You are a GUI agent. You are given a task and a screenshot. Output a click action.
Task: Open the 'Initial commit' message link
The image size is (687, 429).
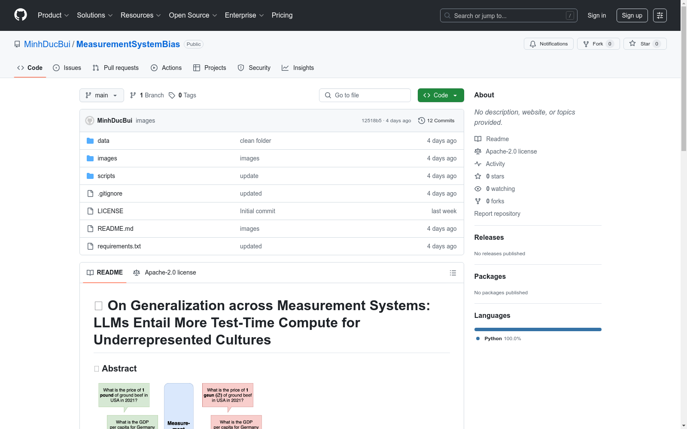click(x=258, y=211)
